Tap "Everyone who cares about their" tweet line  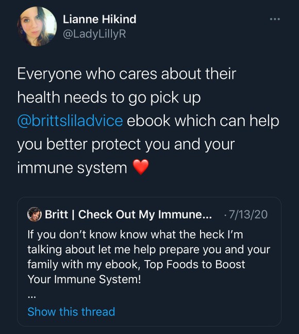point(126,74)
